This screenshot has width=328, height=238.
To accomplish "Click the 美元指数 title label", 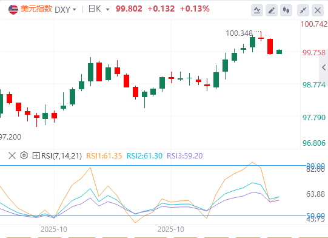I will (x=36, y=9).
